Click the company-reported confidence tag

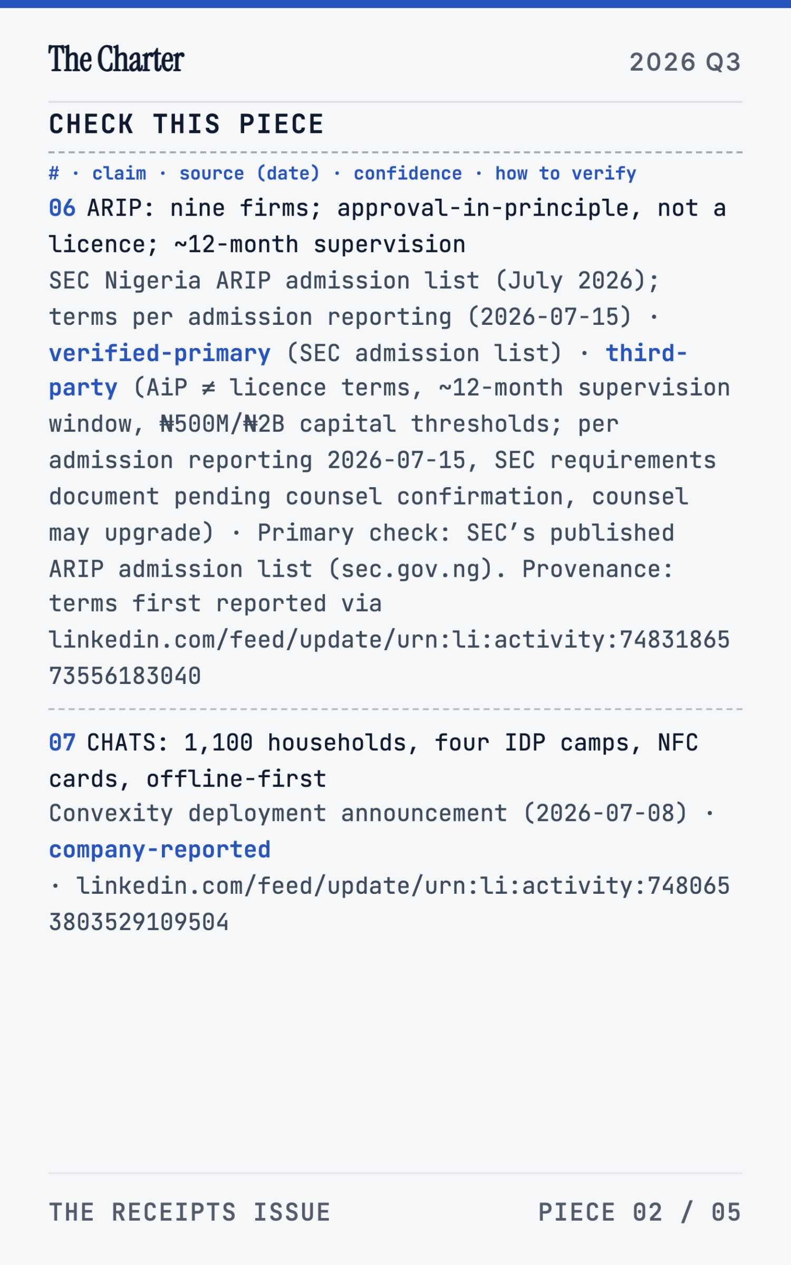160,850
